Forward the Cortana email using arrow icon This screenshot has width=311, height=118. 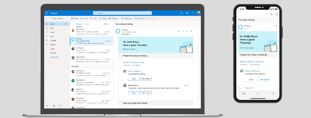point(191,31)
